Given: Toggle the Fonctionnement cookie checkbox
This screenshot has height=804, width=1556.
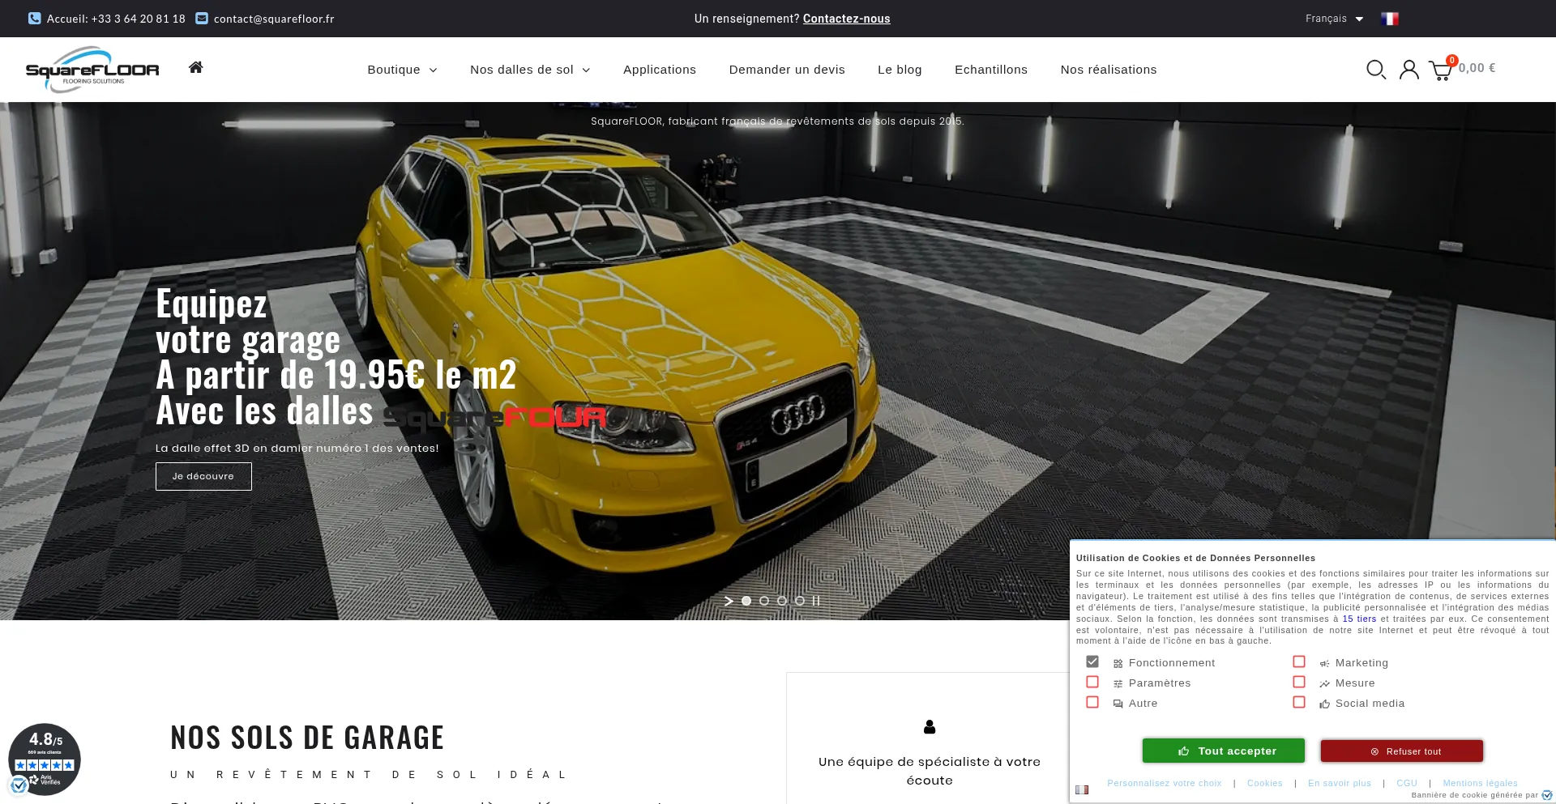Looking at the screenshot, I should (x=1092, y=661).
